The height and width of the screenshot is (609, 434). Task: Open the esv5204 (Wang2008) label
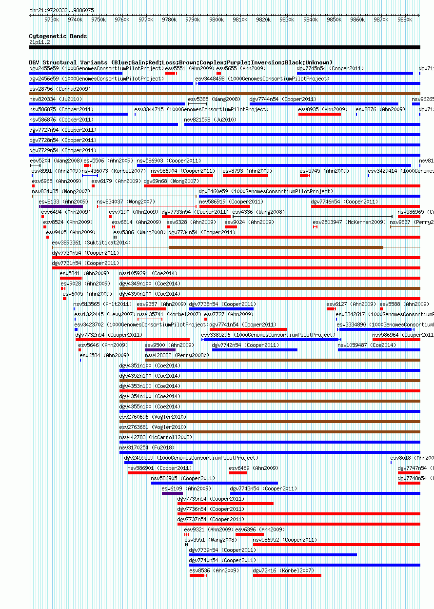(56, 161)
